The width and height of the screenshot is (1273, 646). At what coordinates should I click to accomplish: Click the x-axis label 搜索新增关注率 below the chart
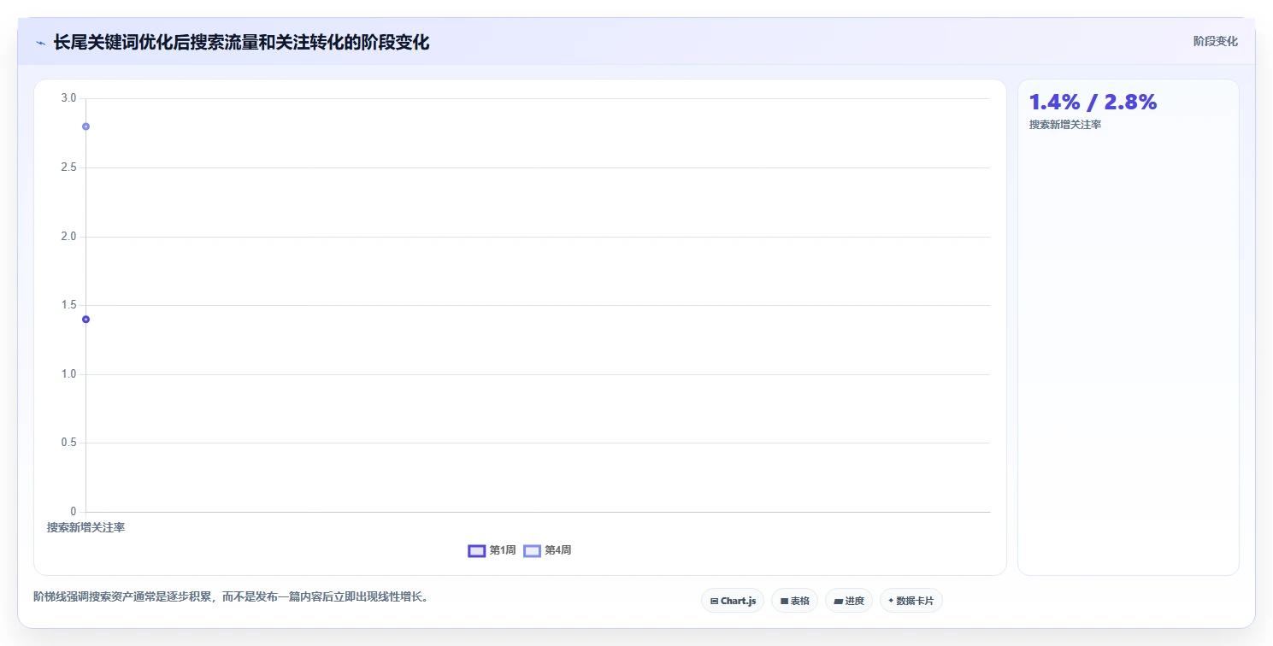pyautogui.click(x=85, y=528)
